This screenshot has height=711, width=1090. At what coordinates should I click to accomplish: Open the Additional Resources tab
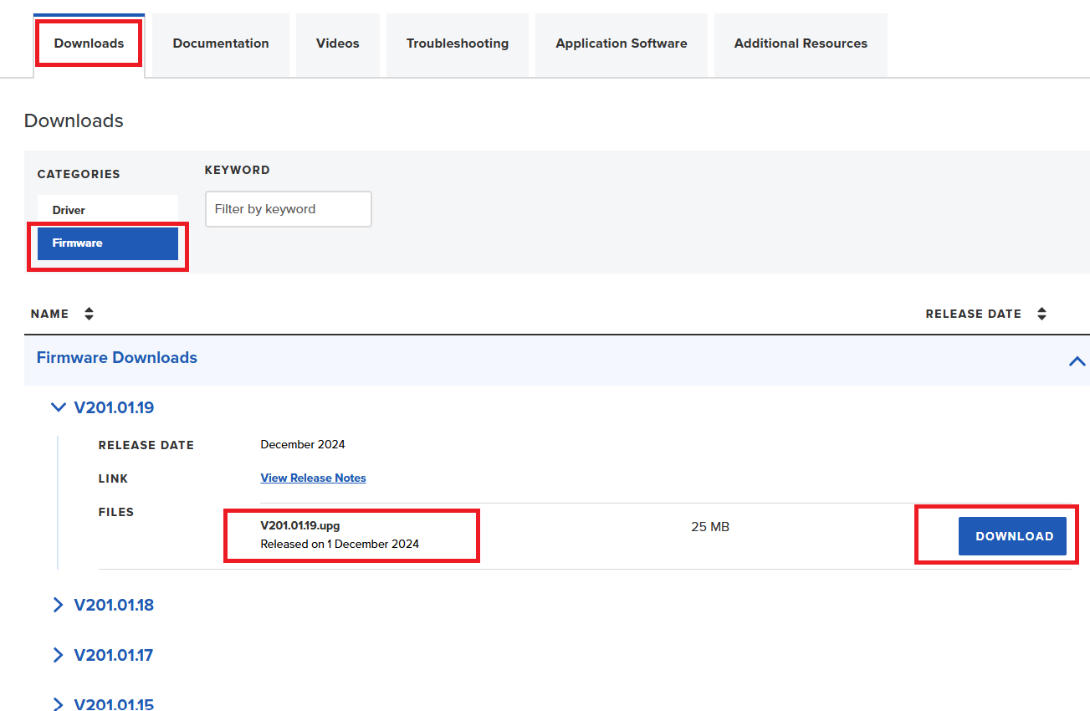(x=801, y=43)
